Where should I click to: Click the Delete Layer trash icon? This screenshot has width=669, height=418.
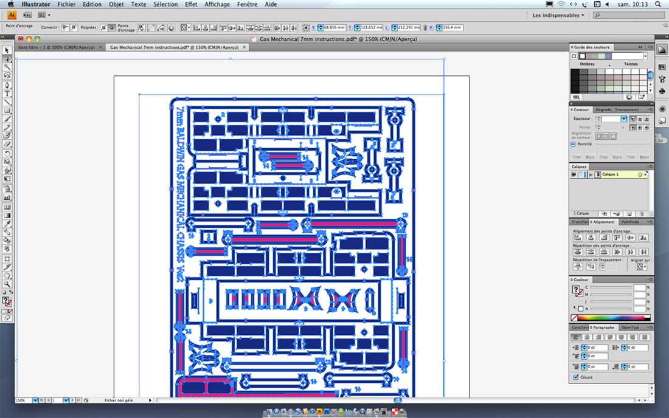tap(641, 213)
